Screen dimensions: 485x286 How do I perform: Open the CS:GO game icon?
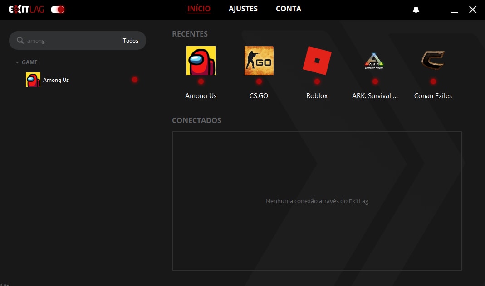pos(259,61)
